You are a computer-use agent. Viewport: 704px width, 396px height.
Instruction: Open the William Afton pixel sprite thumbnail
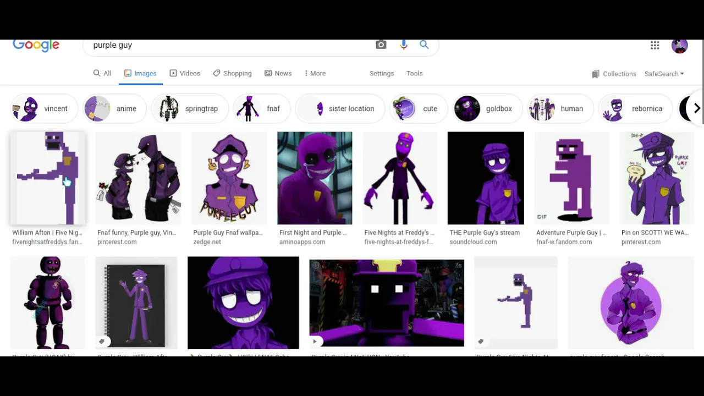(x=48, y=178)
